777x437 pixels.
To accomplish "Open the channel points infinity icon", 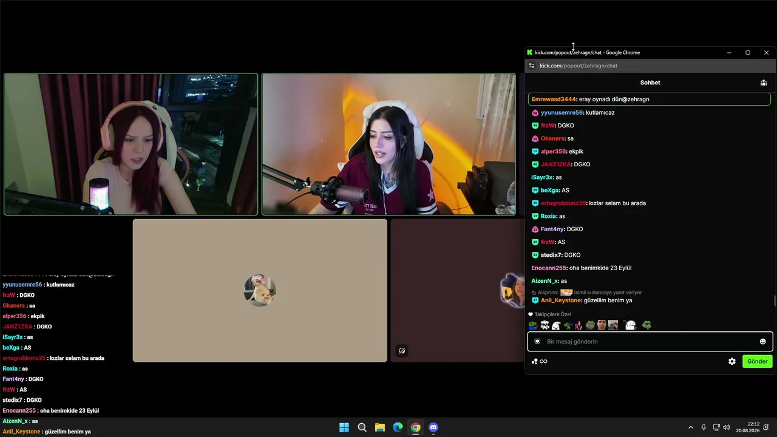I will (543, 361).
